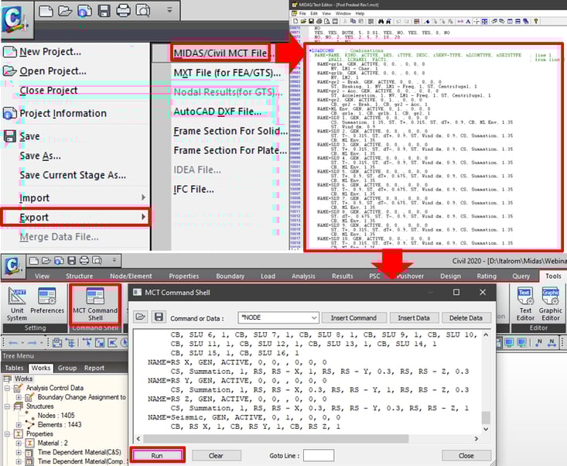Screen dimensions: 567x466
Task: Switch to the Results ribbon tab
Action: coord(342,276)
